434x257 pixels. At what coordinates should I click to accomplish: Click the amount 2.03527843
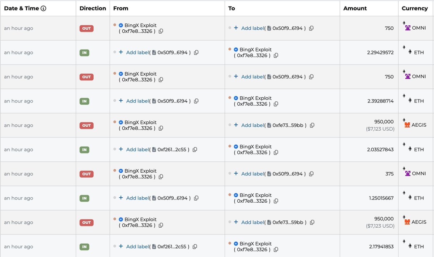click(x=380, y=149)
